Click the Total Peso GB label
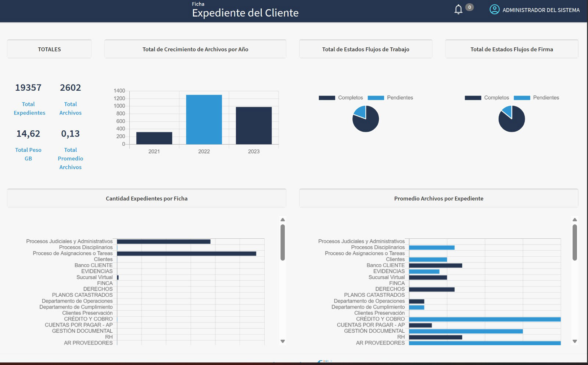The width and height of the screenshot is (588, 365). (x=28, y=154)
